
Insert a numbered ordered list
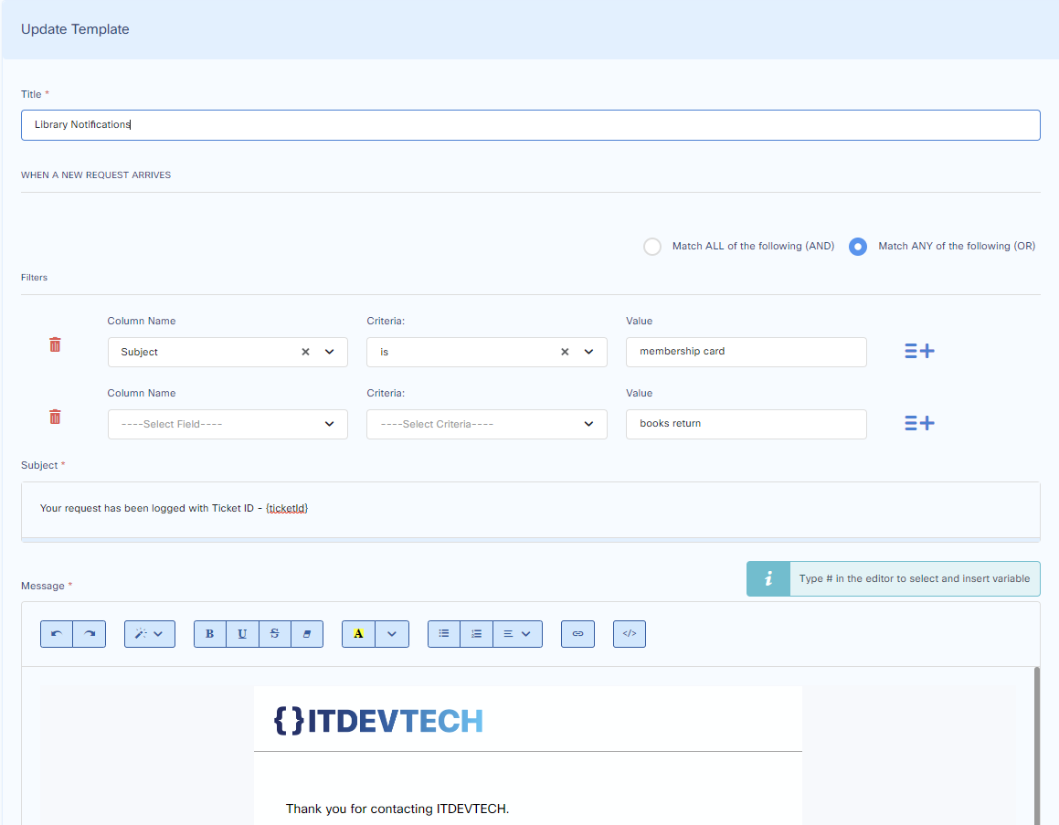point(476,634)
